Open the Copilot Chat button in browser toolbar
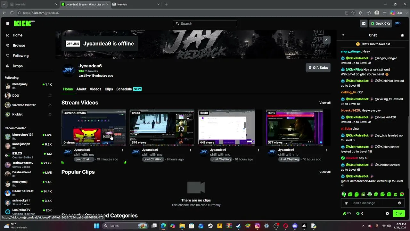This screenshot has width=410, height=231. [396, 13]
